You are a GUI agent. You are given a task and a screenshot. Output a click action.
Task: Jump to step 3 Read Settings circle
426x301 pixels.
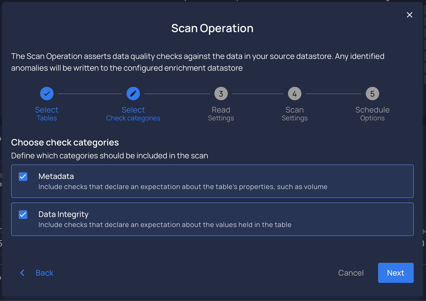click(221, 94)
